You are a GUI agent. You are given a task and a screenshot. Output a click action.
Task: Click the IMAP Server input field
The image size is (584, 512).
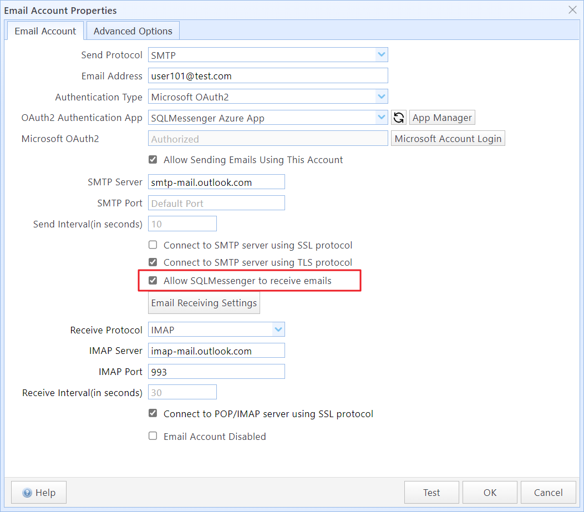pos(216,351)
